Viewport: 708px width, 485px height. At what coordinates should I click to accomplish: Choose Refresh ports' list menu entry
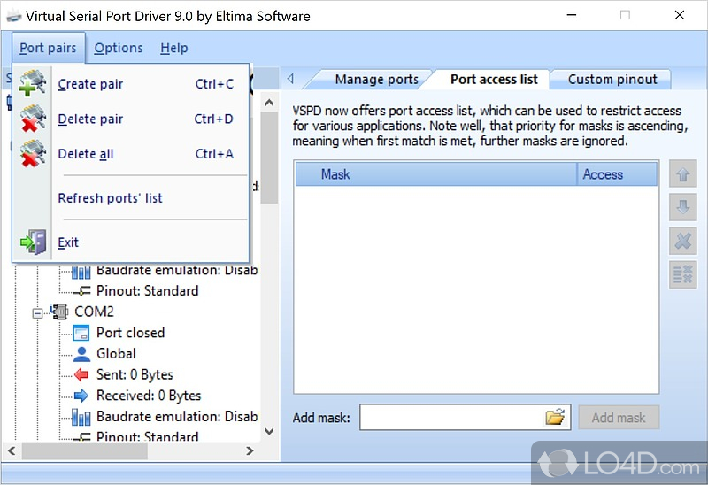point(110,198)
